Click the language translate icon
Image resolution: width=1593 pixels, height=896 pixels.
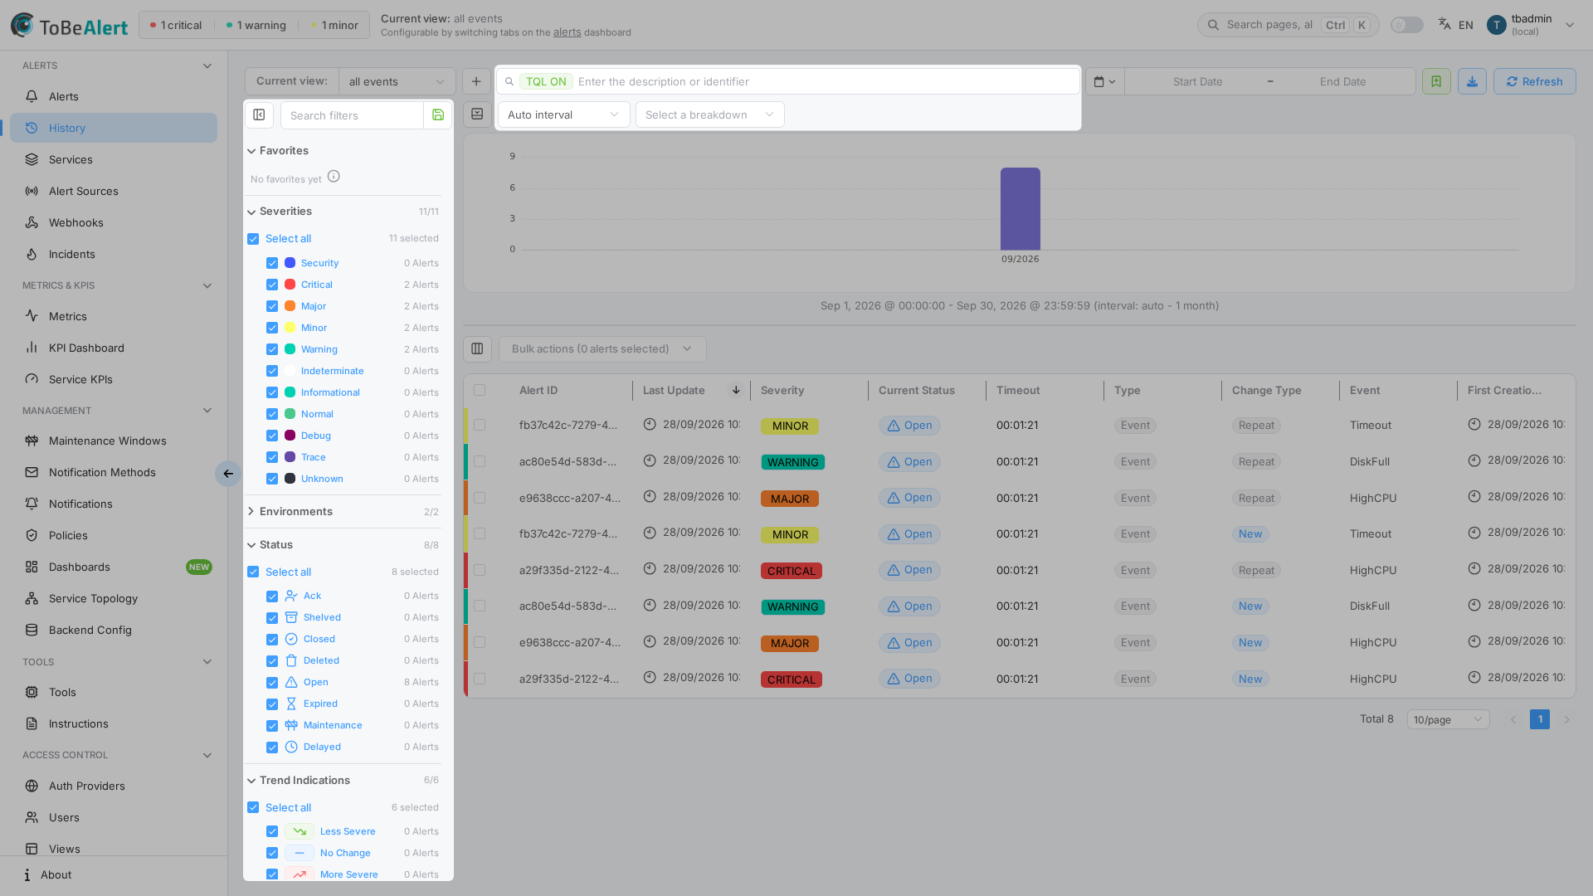pyautogui.click(x=1444, y=25)
